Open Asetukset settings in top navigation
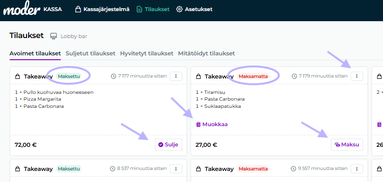 pyautogui.click(x=194, y=10)
